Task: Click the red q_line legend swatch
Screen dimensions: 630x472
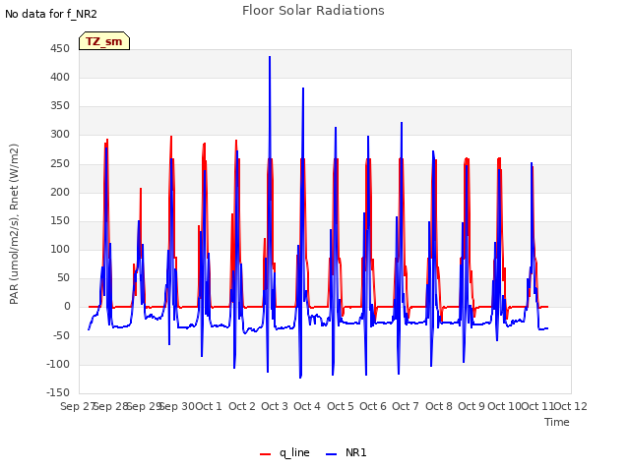Action: click(x=265, y=454)
